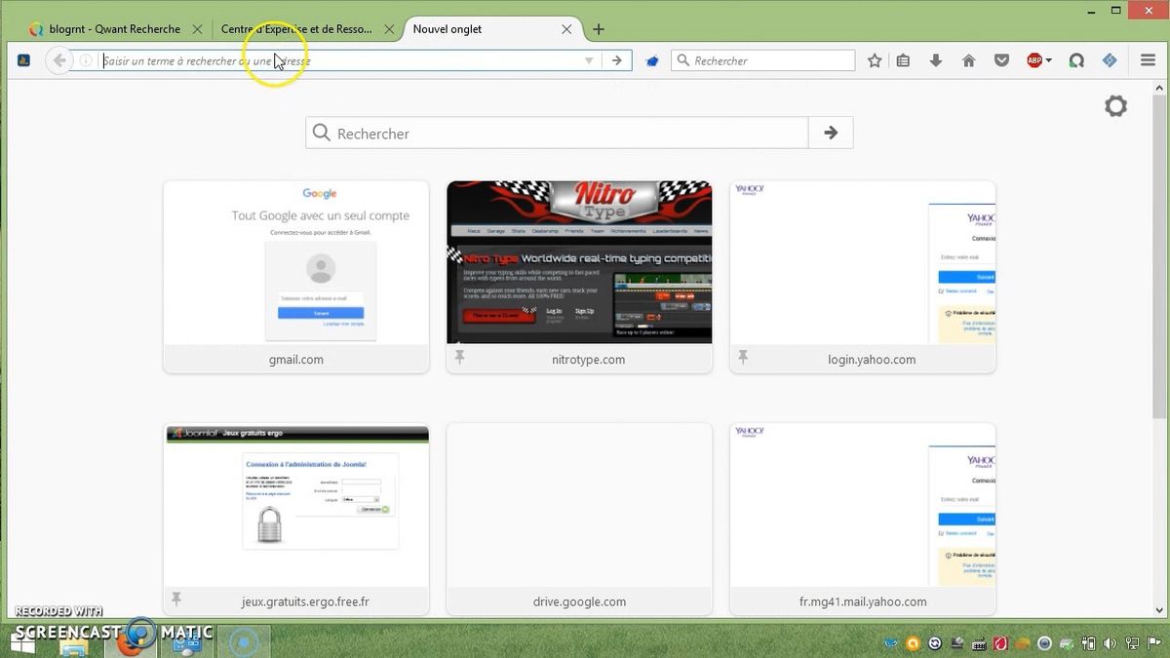Open the drive.google.com tile

[579, 519]
